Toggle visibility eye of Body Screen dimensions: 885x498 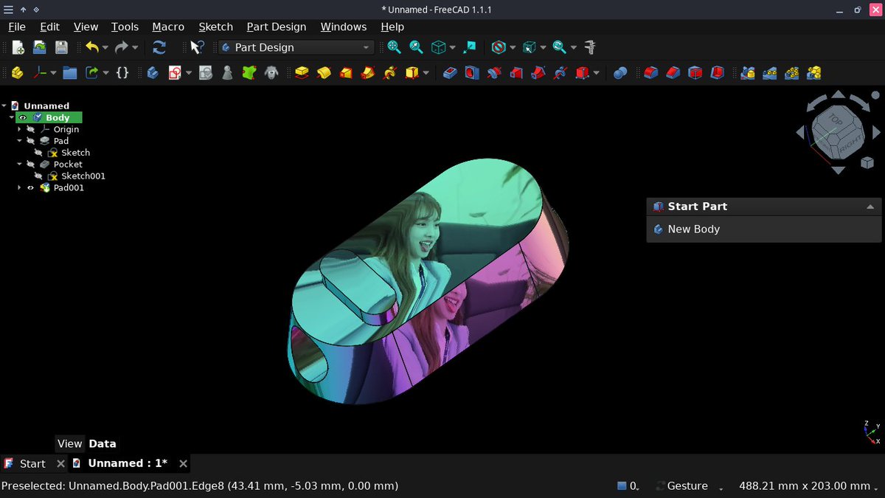tap(22, 117)
